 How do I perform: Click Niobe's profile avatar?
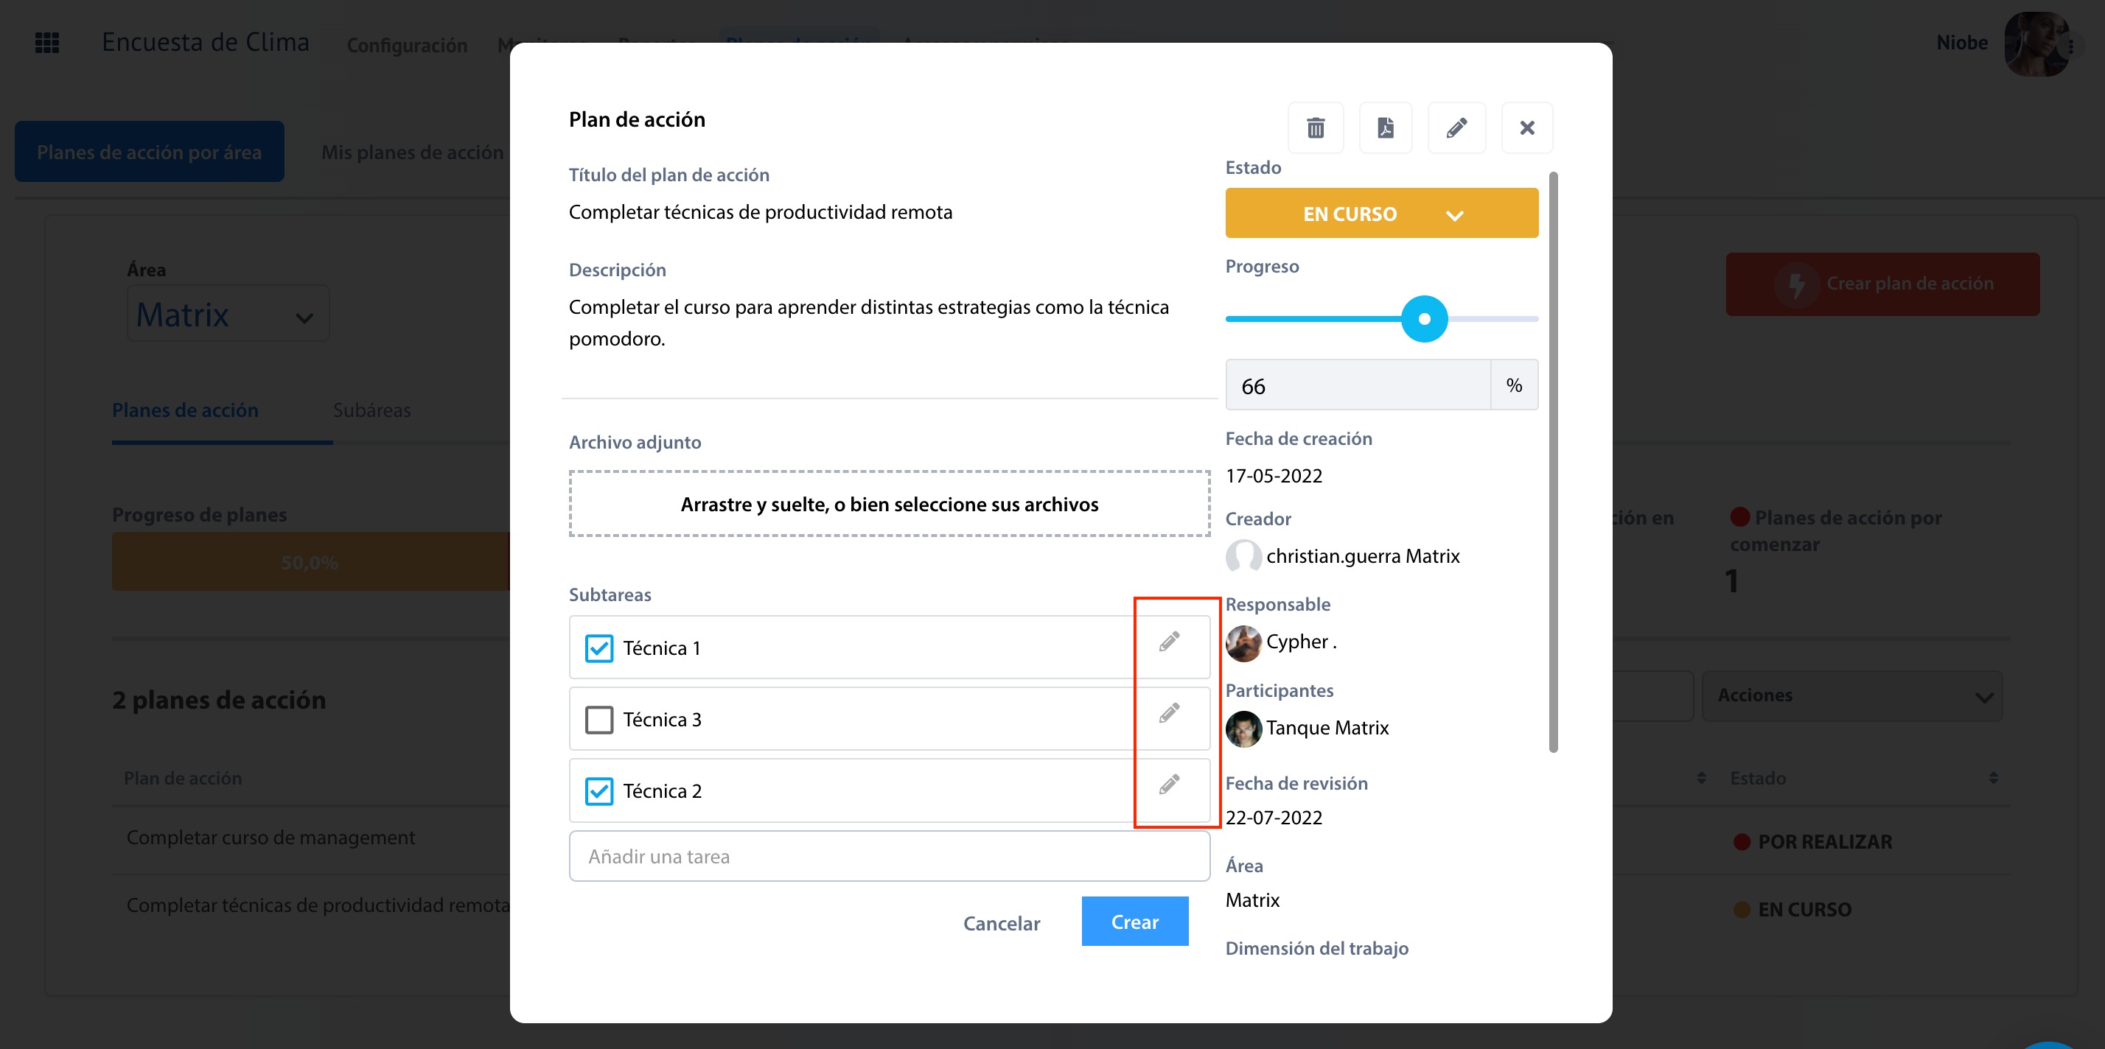tap(2036, 43)
